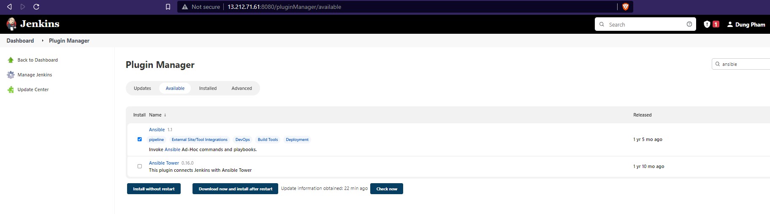Viewport: 770px width, 214px height.
Task: Go to Dashboard via breadcrumb
Action: [x=20, y=41]
